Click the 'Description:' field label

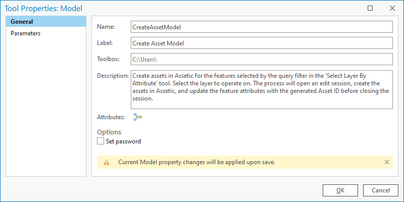point(113,76)
